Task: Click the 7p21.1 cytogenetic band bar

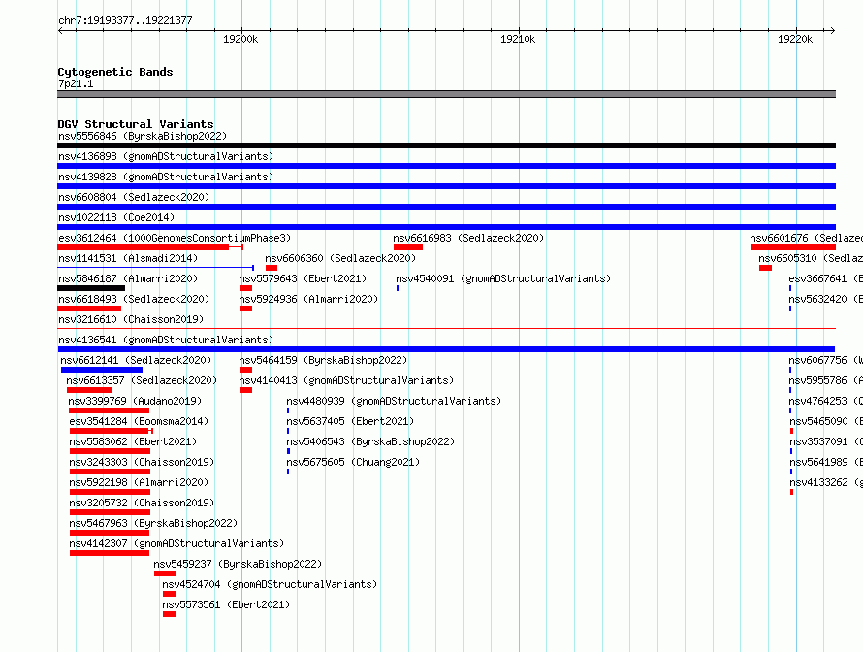Action: tap(446, 94)
